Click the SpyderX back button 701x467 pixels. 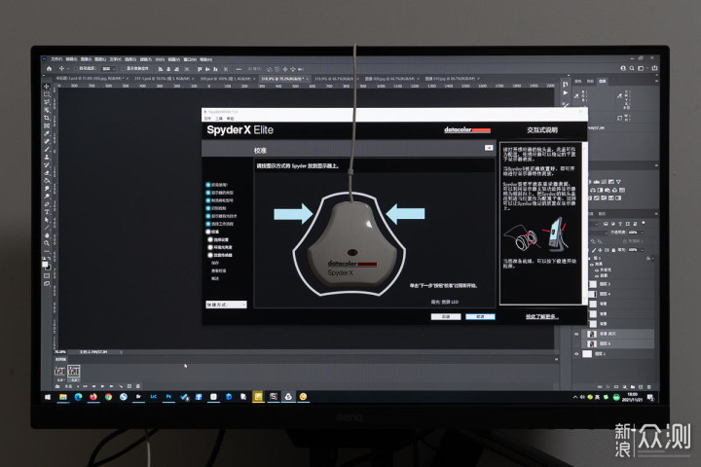click(x=446, y=316)
